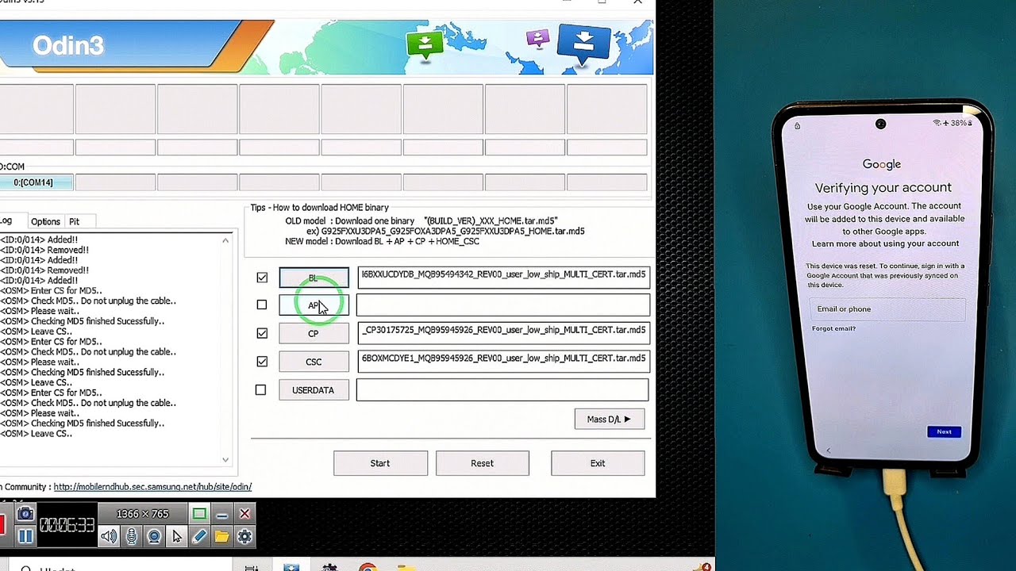Click the green download icon in Odin banner
The height and width of the screenshot is (571, 1016).
point(425,44)
